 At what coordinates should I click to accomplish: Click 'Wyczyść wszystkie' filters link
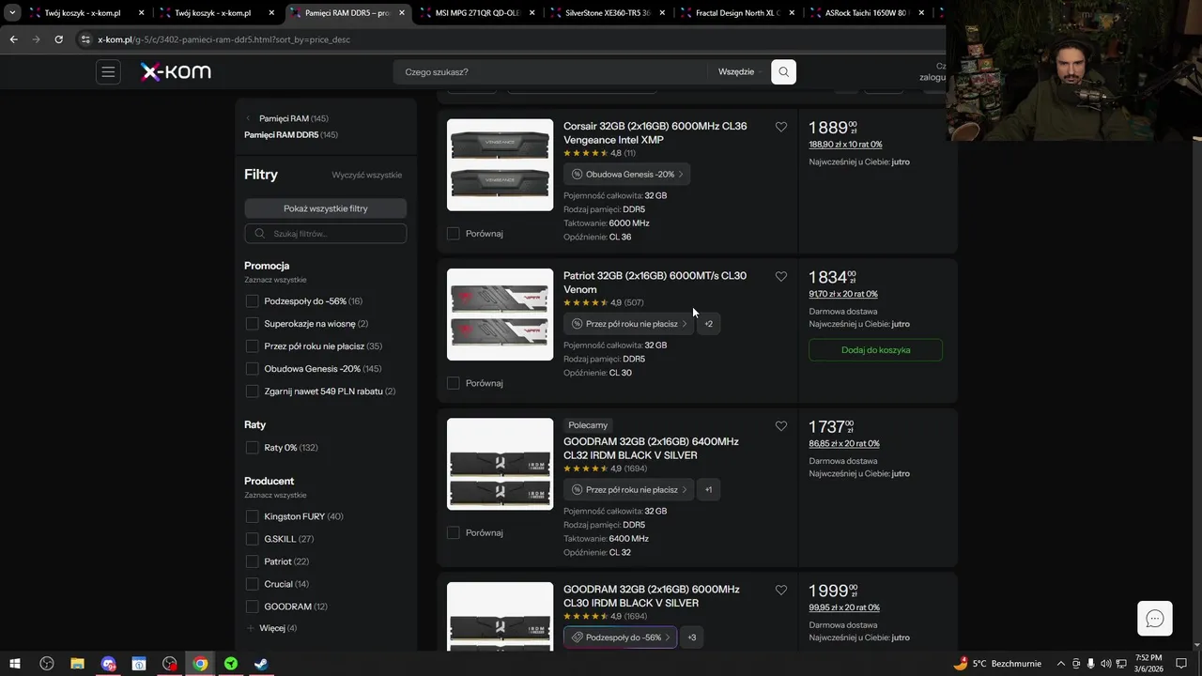click(x=366, y=176)
